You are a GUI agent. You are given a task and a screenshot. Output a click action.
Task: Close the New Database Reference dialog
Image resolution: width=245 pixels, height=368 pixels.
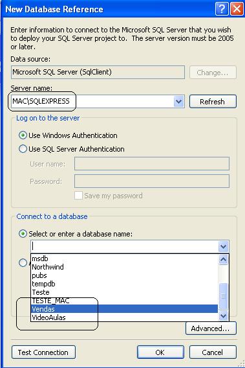coord(237,9)
